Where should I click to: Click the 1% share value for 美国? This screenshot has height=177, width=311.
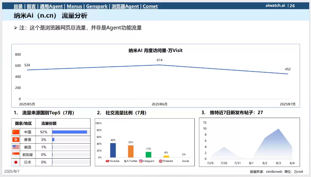tap(44, 147)
